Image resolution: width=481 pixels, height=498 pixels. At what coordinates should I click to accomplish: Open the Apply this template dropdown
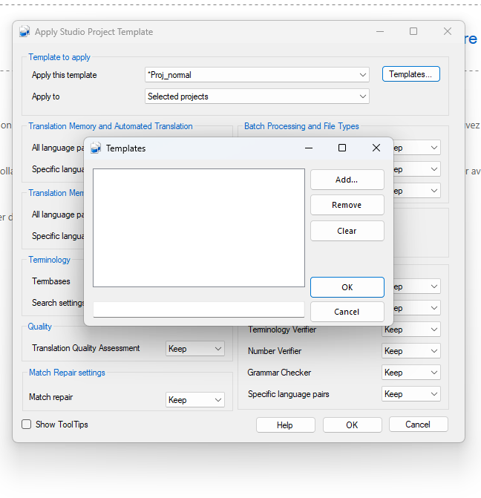pos(257,75)
